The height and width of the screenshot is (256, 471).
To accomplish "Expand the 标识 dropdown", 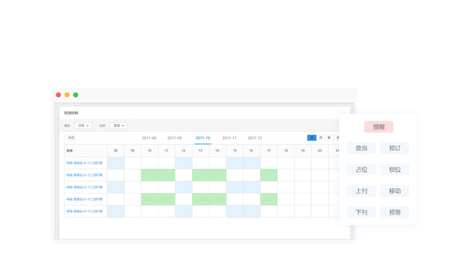I will (x=119, y=126).
